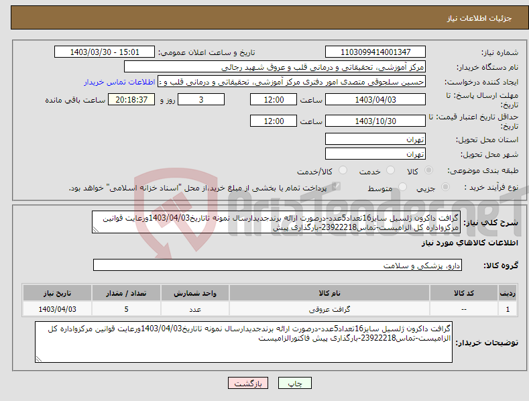The width and height of the screenshot is (529, 401).
Task: Click the buyer organization name field
Action: tap(275, 67)
